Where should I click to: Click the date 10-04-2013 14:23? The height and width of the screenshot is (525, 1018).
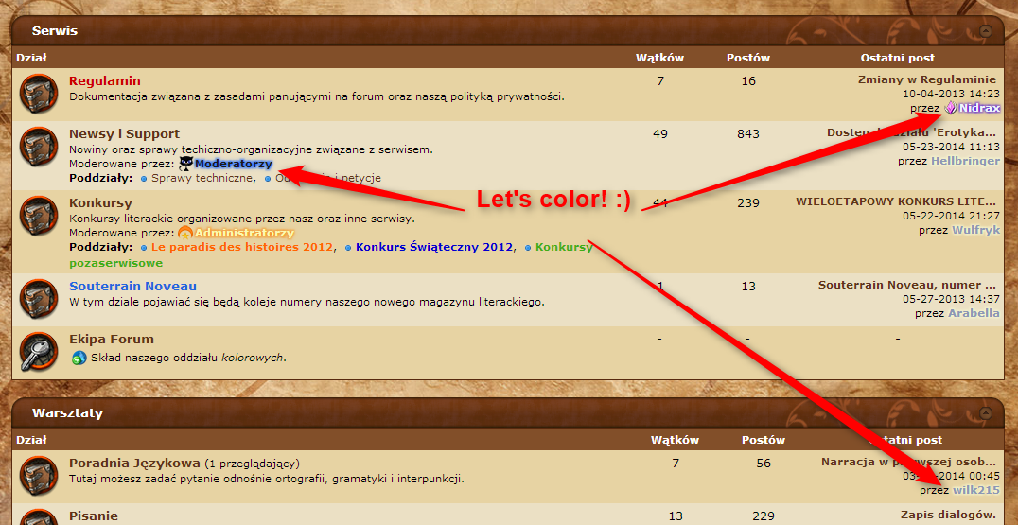(x=951, y=94)
